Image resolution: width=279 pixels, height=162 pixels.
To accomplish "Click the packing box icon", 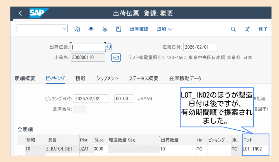I will point(105,29).
